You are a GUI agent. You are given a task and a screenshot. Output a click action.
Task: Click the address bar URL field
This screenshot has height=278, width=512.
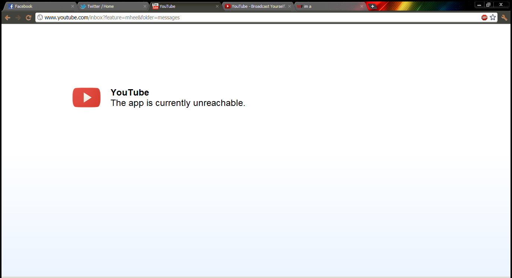tap(261, 17)
